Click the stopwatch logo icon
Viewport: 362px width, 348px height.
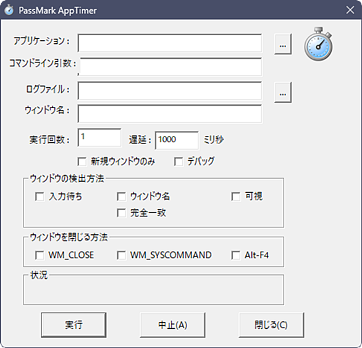point(318,44)
